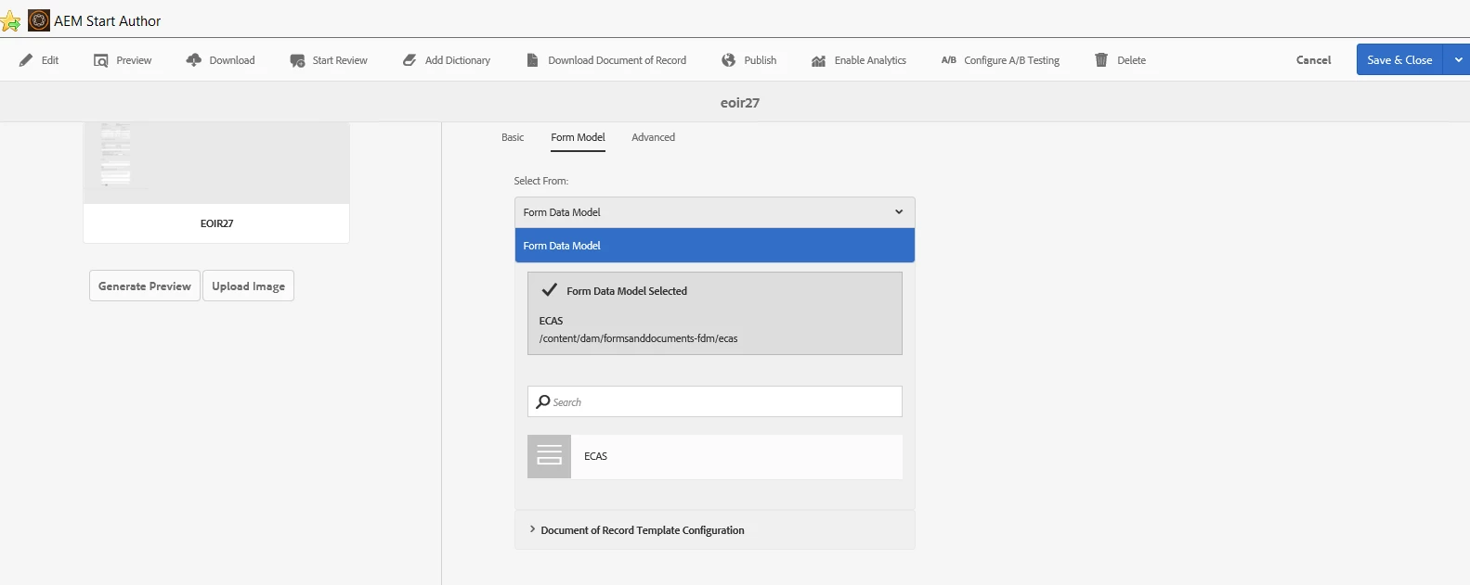This screenshot has height=585, width=1470.
Task: Click the Publish label
Action: (760, 60)
